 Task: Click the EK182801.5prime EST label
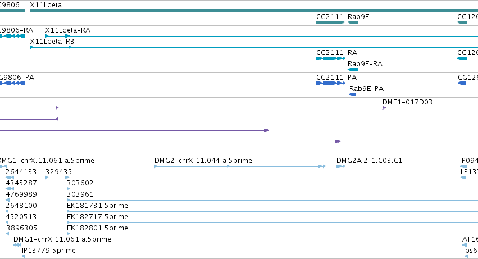click(x=97, y=228)
